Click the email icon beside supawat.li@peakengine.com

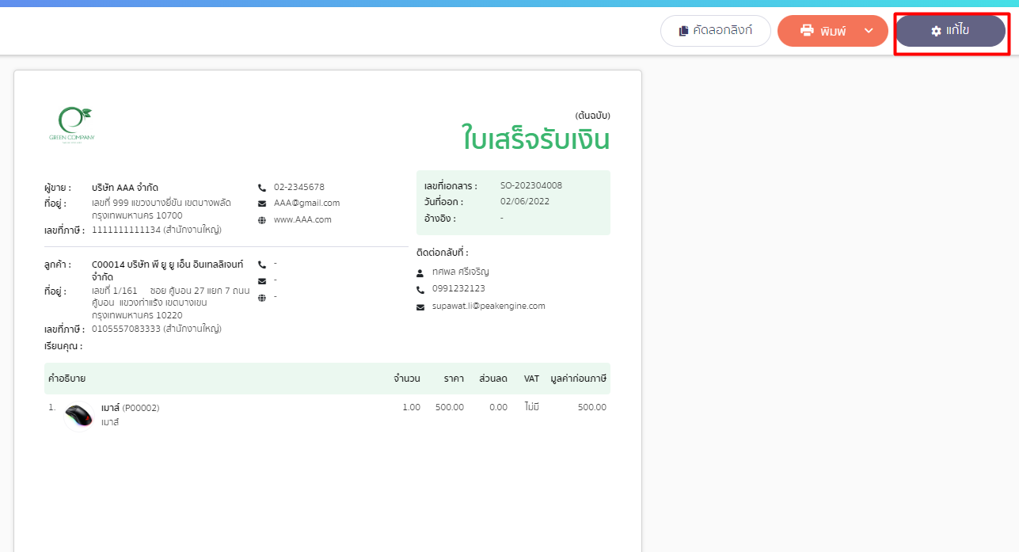tap(420, 306)
